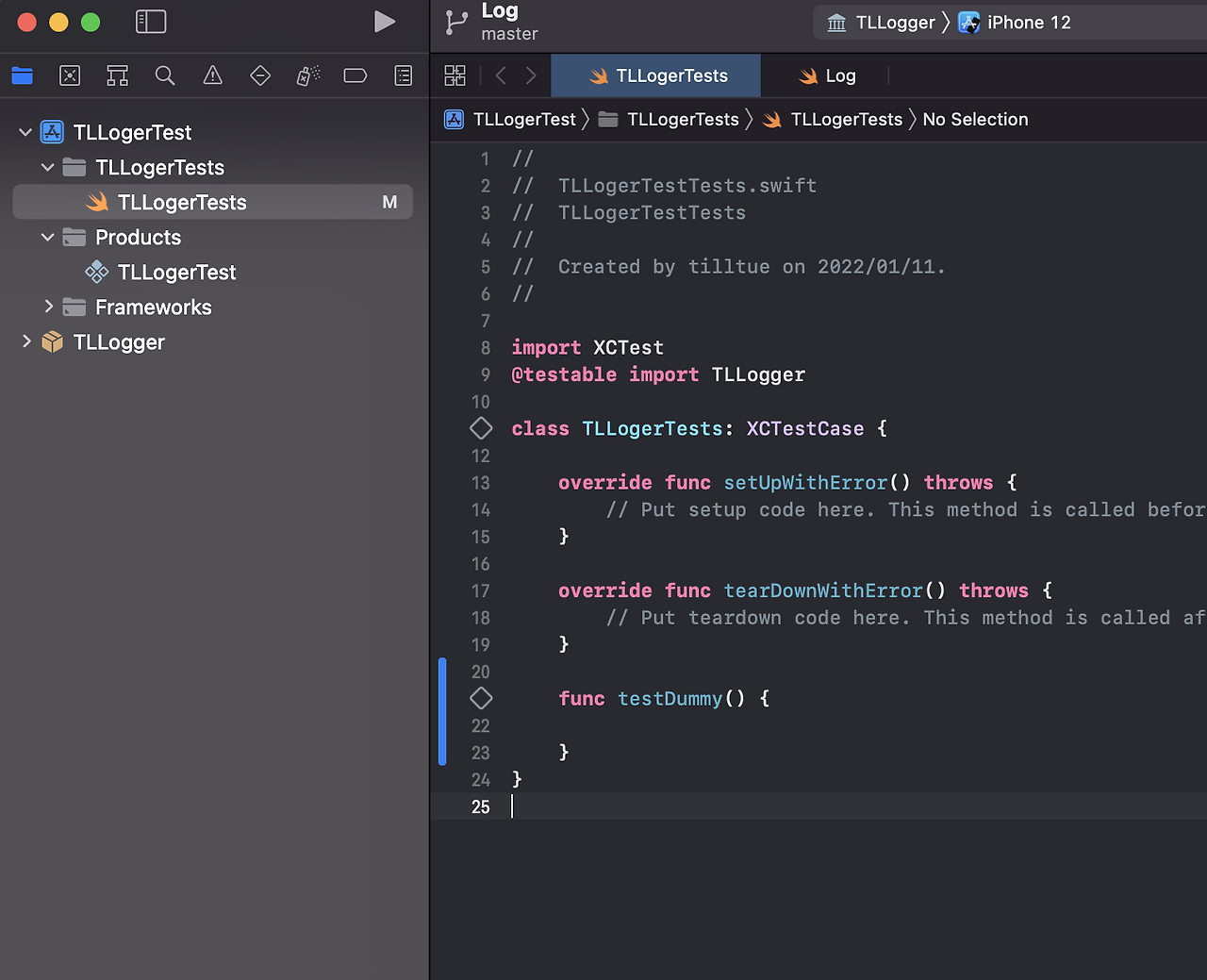Screen dimensions: 1207x980
Task: Show the Symbol navigator
Action: click(x=117, y=75)
